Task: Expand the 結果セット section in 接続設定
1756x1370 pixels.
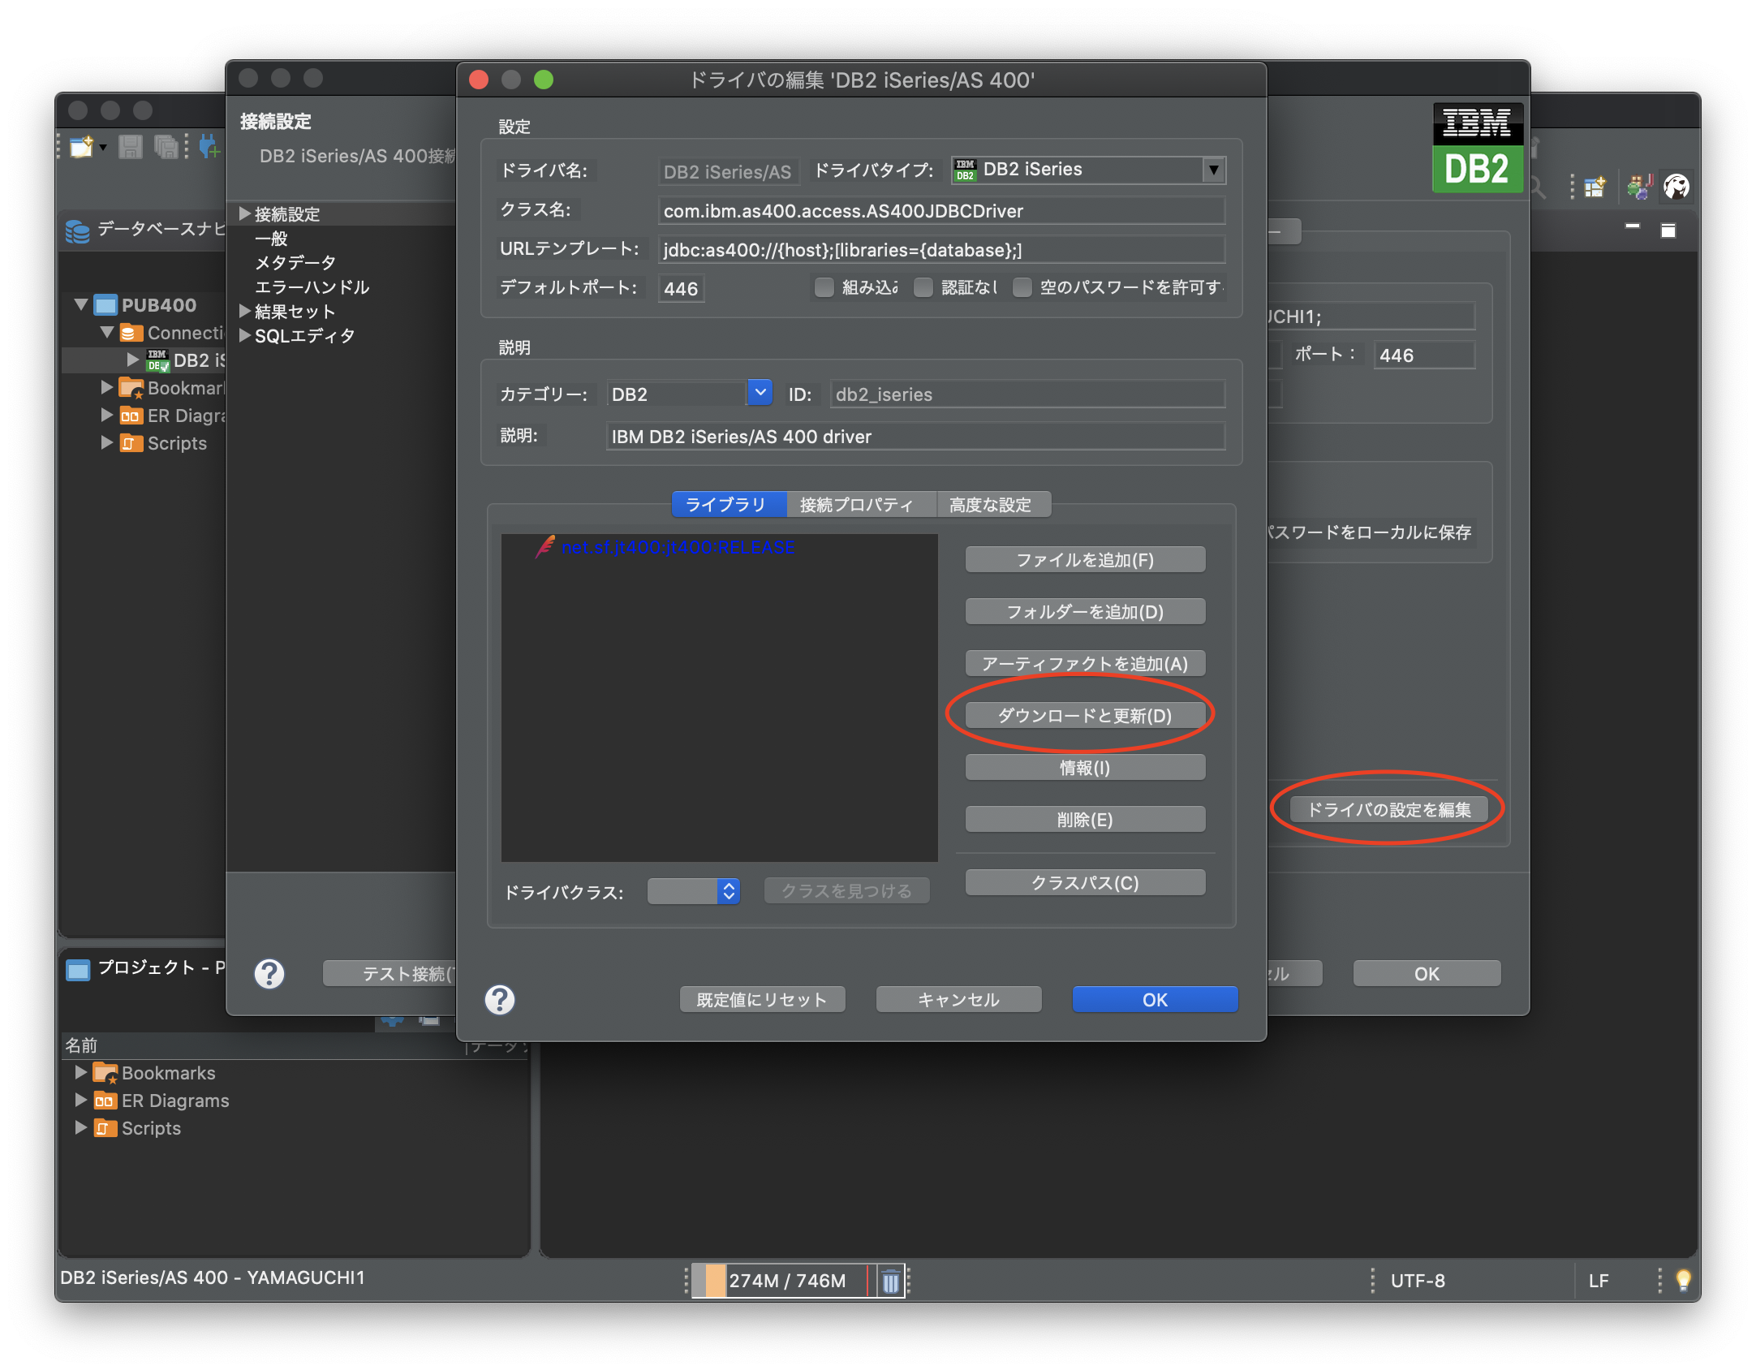Action: tap(244, 311)
